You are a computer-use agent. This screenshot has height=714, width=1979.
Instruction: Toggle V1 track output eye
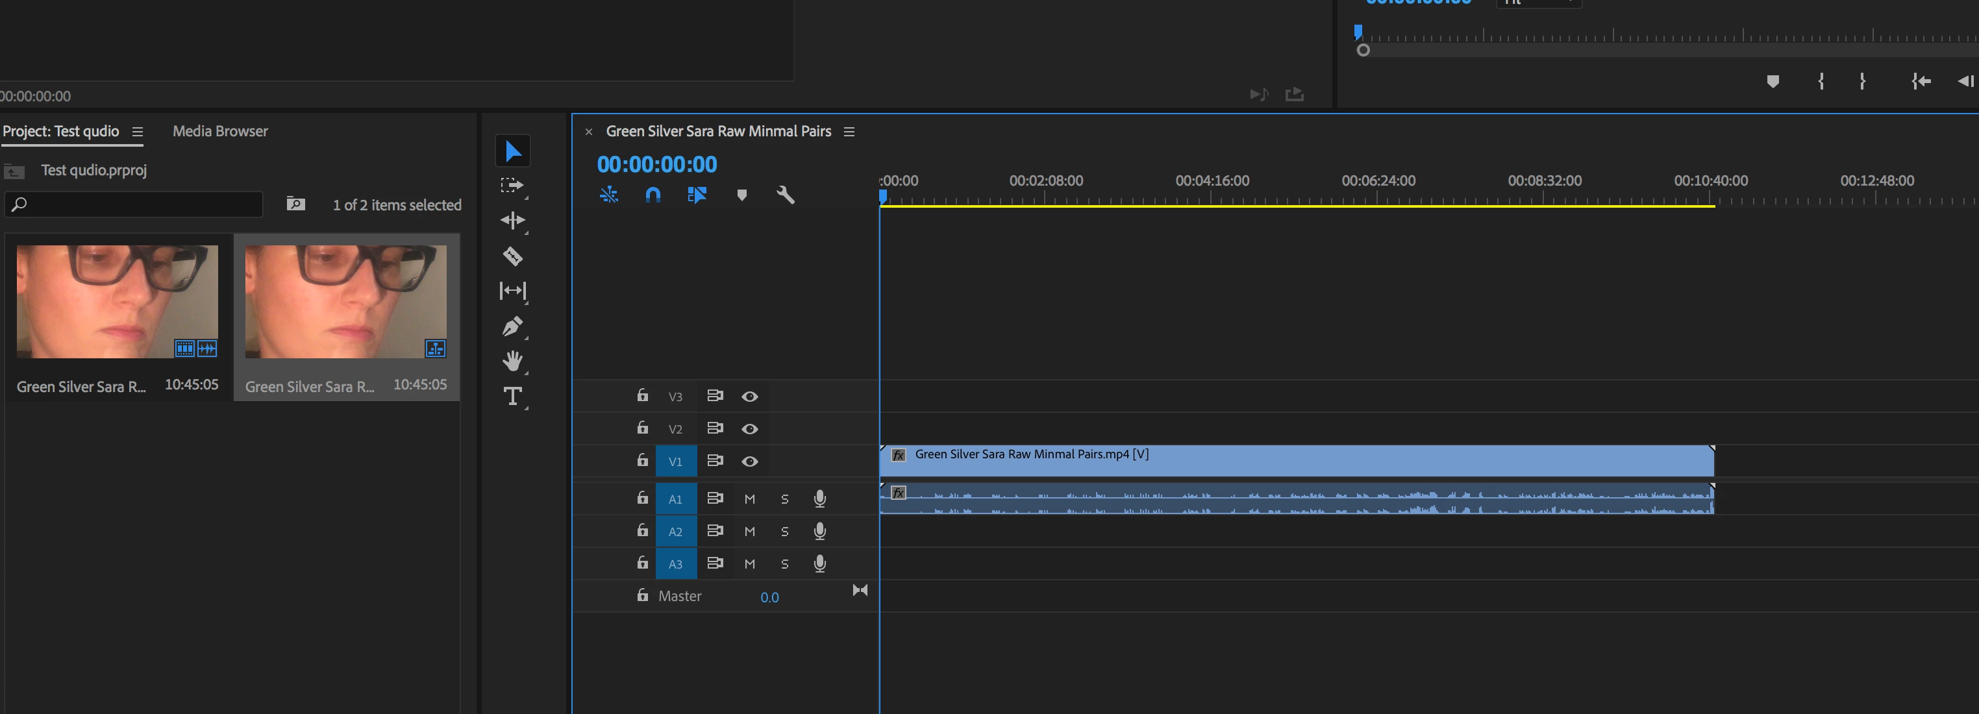click(750, 462)
